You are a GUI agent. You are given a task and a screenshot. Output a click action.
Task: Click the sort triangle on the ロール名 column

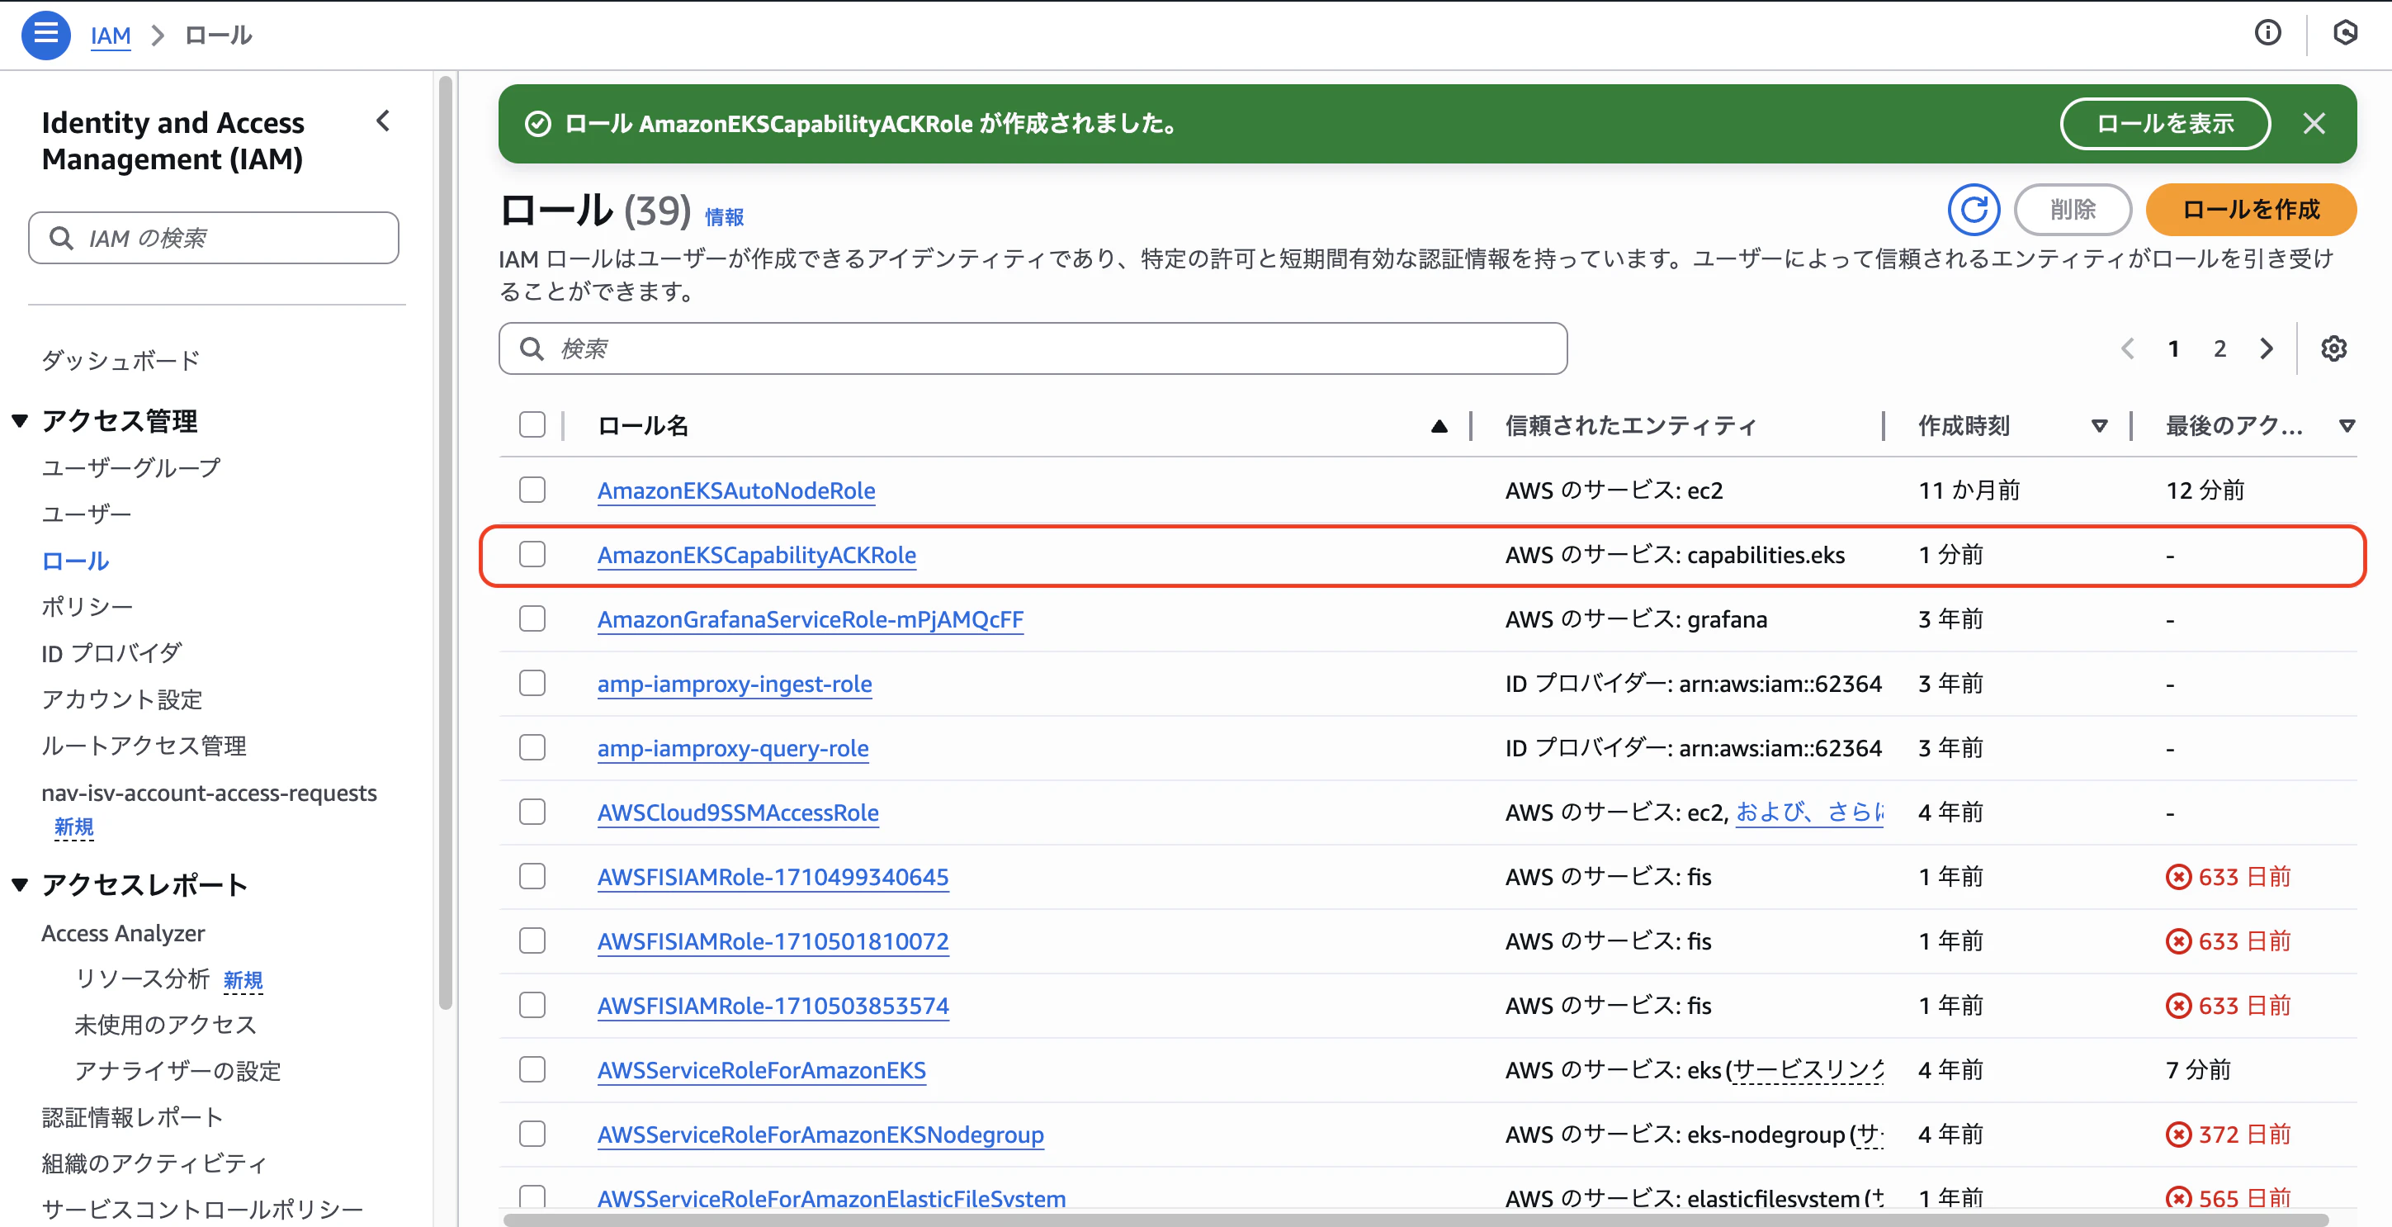(x=1439, y=426)
